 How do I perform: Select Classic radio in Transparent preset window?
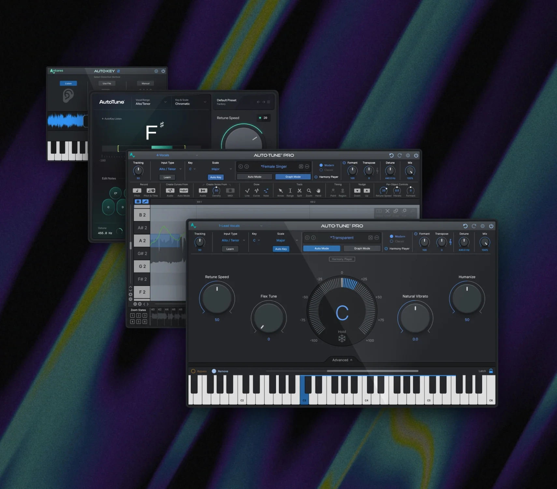pyautogui.click(x=392, y=241)
